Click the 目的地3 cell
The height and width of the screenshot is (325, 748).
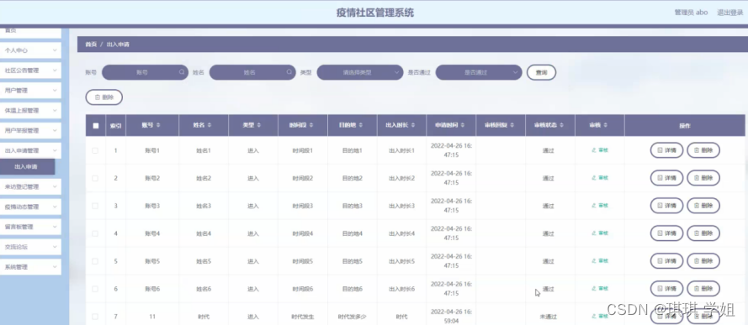(353, 206)
